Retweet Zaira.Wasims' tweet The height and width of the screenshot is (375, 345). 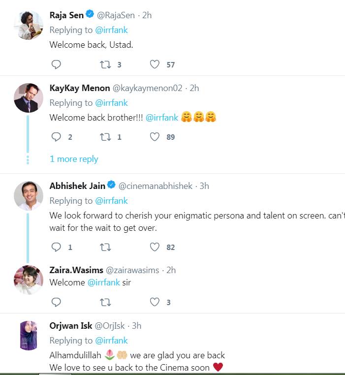point(105,302)
